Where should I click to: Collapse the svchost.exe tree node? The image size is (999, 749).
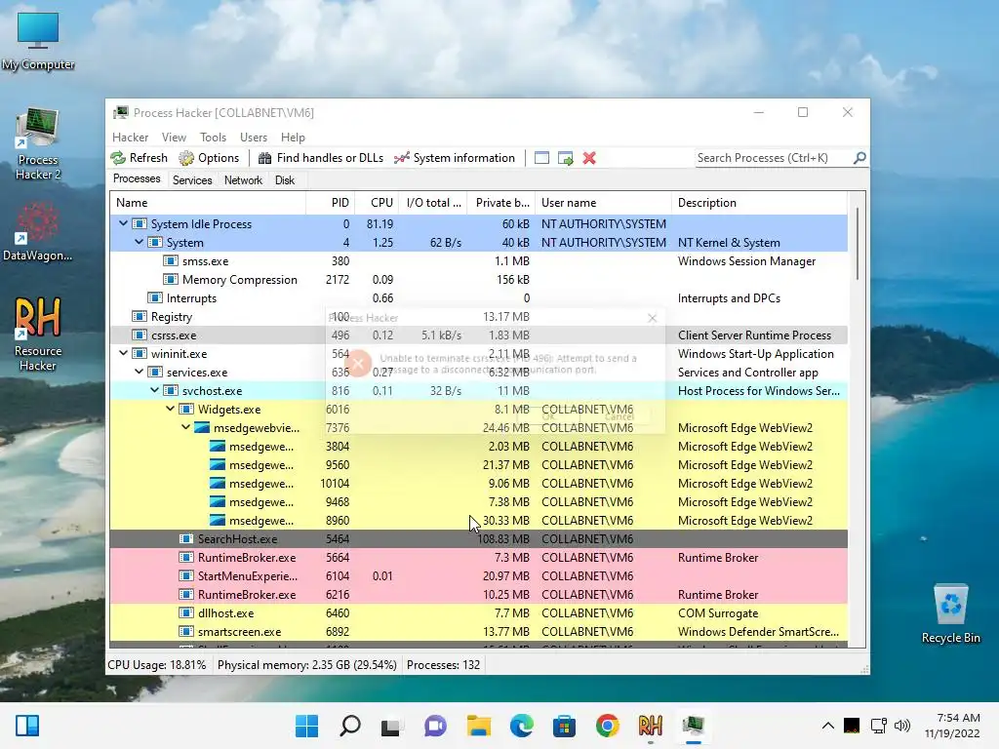(154, 390)
